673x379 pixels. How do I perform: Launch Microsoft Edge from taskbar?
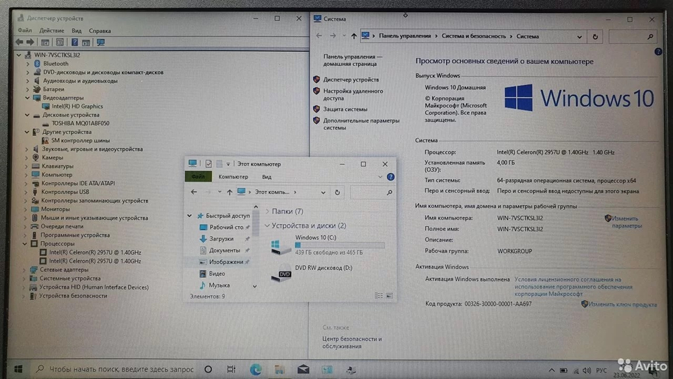click(x=256, y=369)
